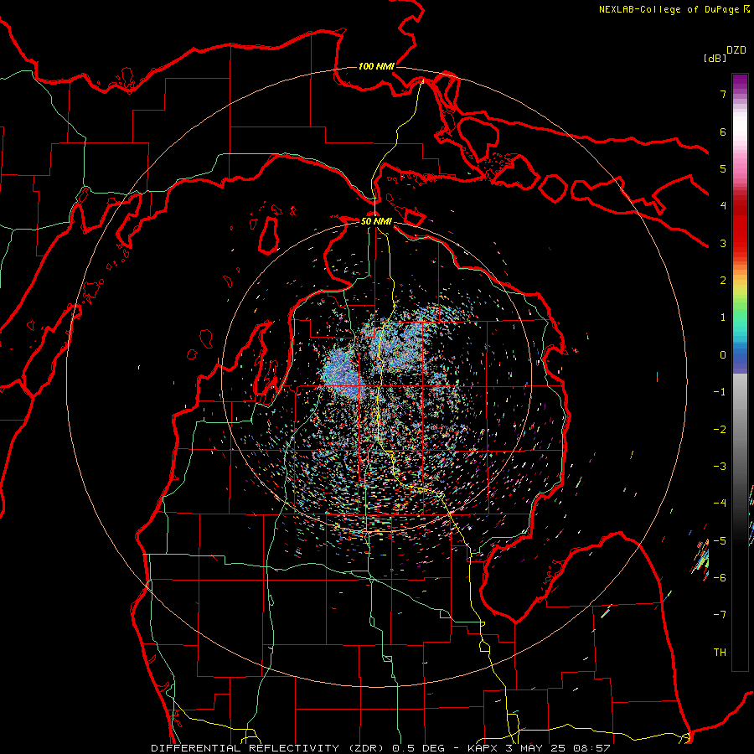Click the TH label on color scale

pyautogui.click(x=720, y=653)
